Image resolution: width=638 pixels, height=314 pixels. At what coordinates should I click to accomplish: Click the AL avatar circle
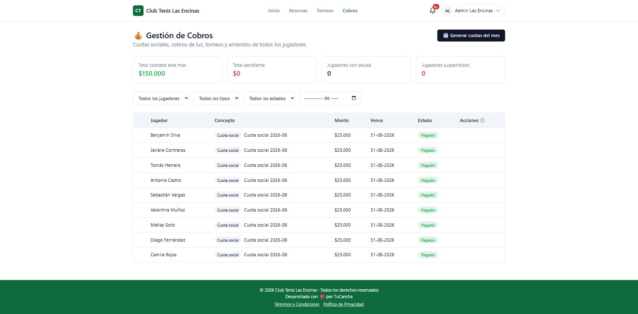pyautogui.click(x=448, y=11)
